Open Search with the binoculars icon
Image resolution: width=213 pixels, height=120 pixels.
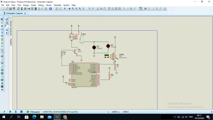145,9
